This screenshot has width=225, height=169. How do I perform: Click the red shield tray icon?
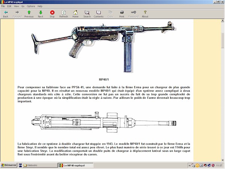(213, 166)
